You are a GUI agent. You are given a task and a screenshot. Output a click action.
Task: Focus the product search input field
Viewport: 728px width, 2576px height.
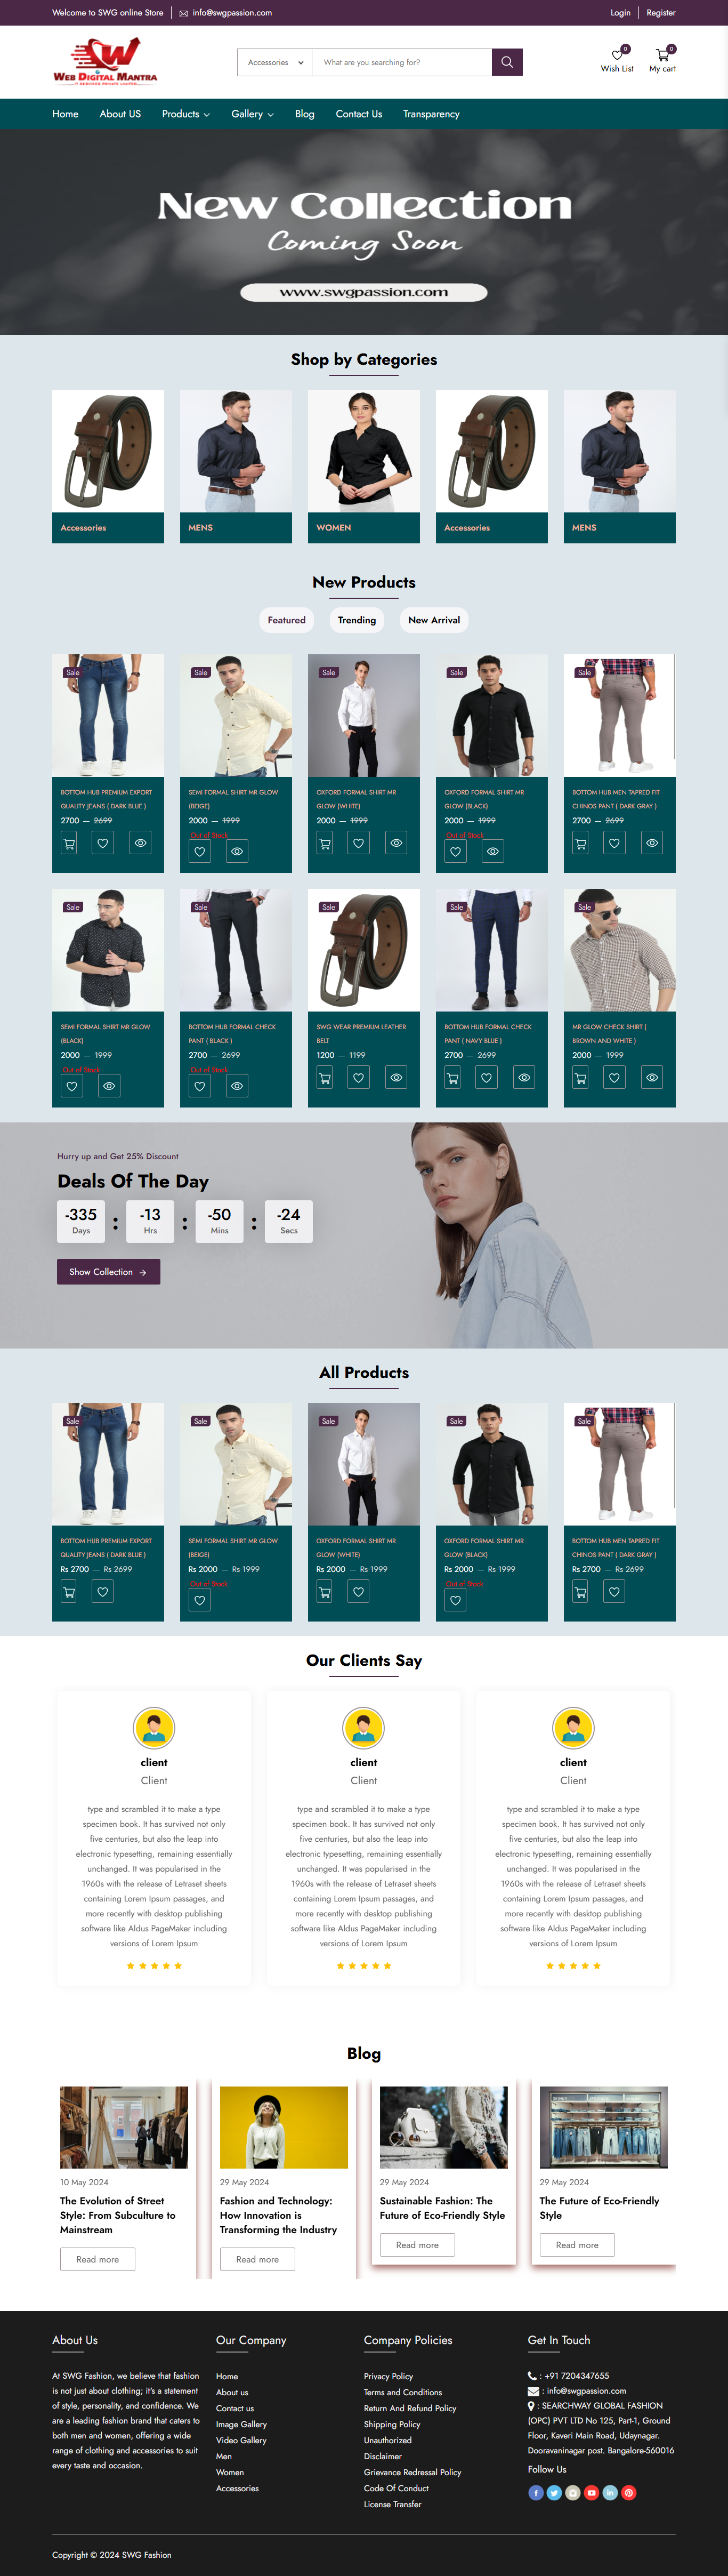point(402,62)
